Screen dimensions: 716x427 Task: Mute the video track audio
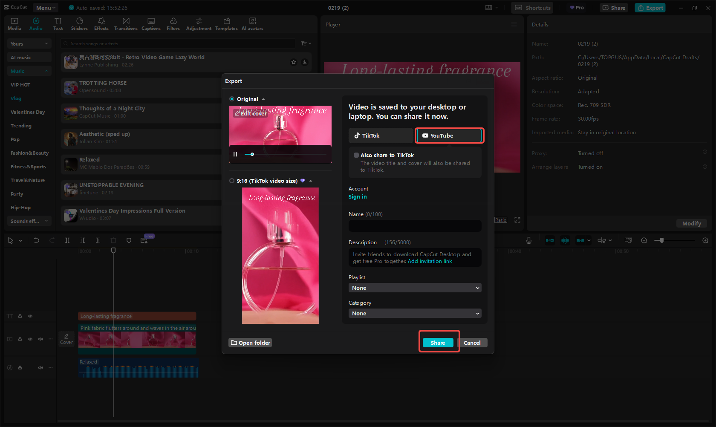[x=40, y=339]
